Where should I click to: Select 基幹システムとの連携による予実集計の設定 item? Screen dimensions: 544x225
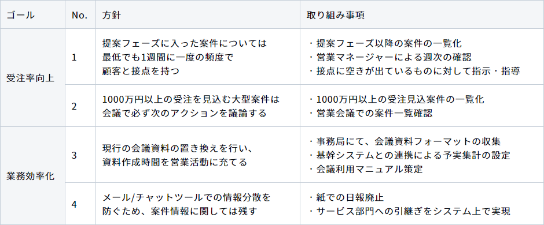(409, 155)
